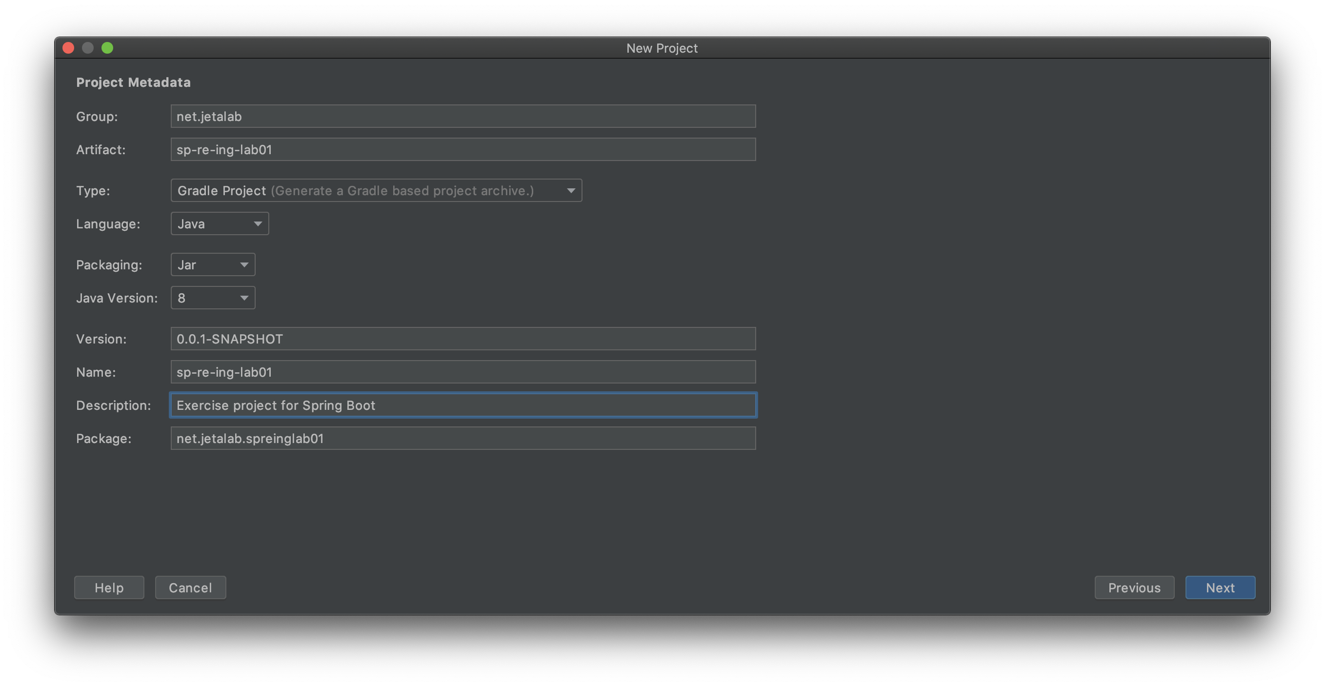Click the Package input field
Viewport: 1325px width, 687px height.
[x=463, y=439]
